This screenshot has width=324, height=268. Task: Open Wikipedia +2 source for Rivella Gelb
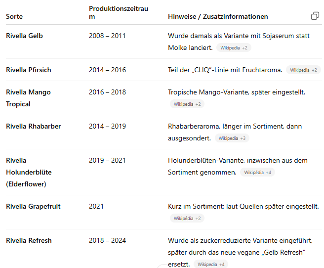click(234, 48)
